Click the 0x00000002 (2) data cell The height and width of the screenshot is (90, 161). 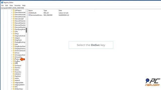[64, 15]
